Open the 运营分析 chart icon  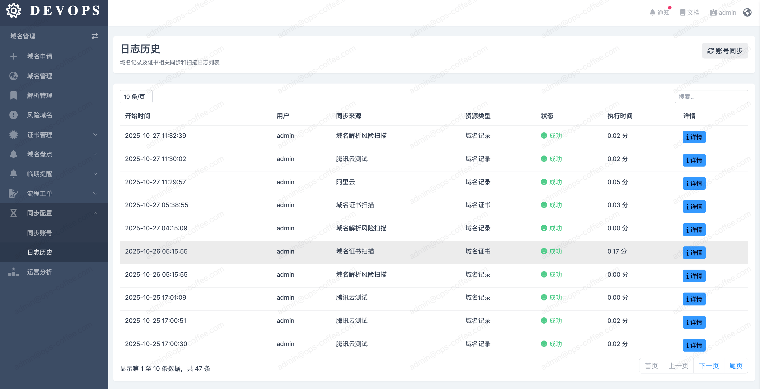[13, 272]
